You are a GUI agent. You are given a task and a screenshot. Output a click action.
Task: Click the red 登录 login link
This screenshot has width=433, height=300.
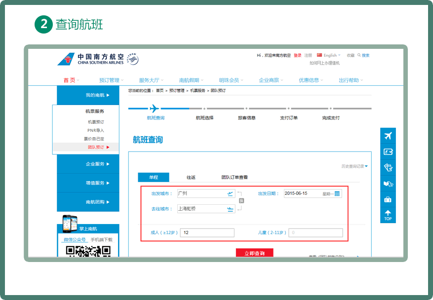[x=297, y=55]
